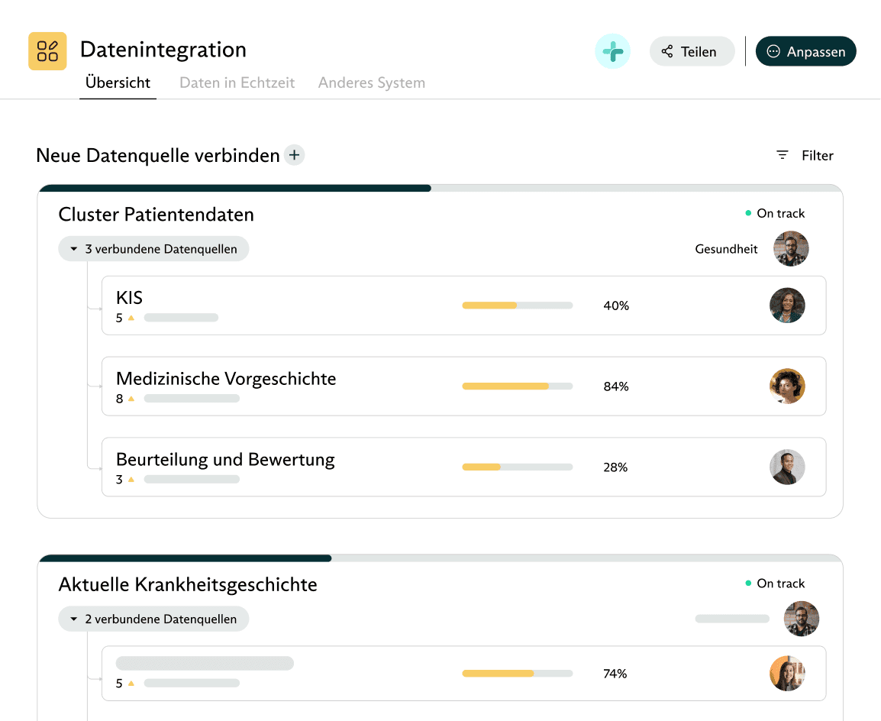Click the plus icon beside Neue Datenquelle verbinden
The height and width of the screenshot is (721, 881).
coord(294,155)
